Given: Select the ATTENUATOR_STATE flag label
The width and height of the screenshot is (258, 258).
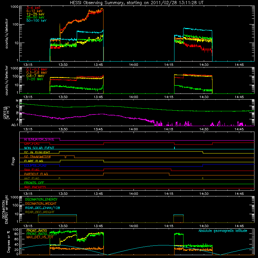Looking at the screenshot, I should (39, 140).
